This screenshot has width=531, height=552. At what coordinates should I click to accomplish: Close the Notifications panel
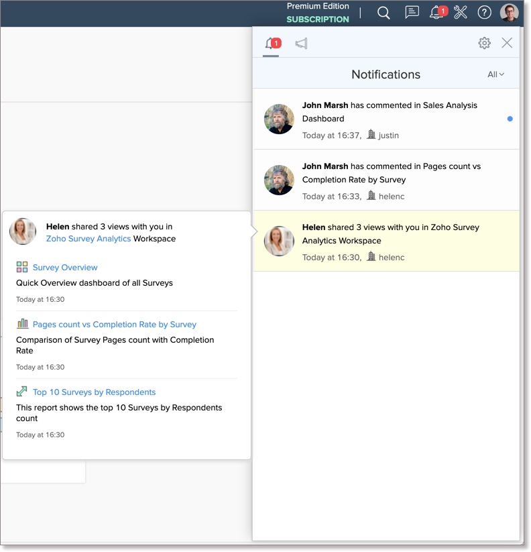click(507, 43)
